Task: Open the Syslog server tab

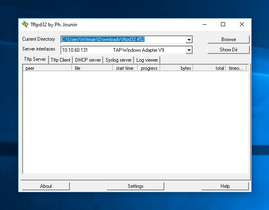Action: [x=119, y=60]
